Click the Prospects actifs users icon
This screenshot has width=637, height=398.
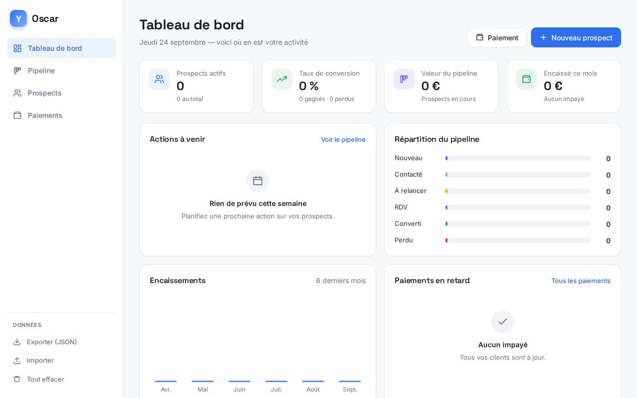pos(159,79)
